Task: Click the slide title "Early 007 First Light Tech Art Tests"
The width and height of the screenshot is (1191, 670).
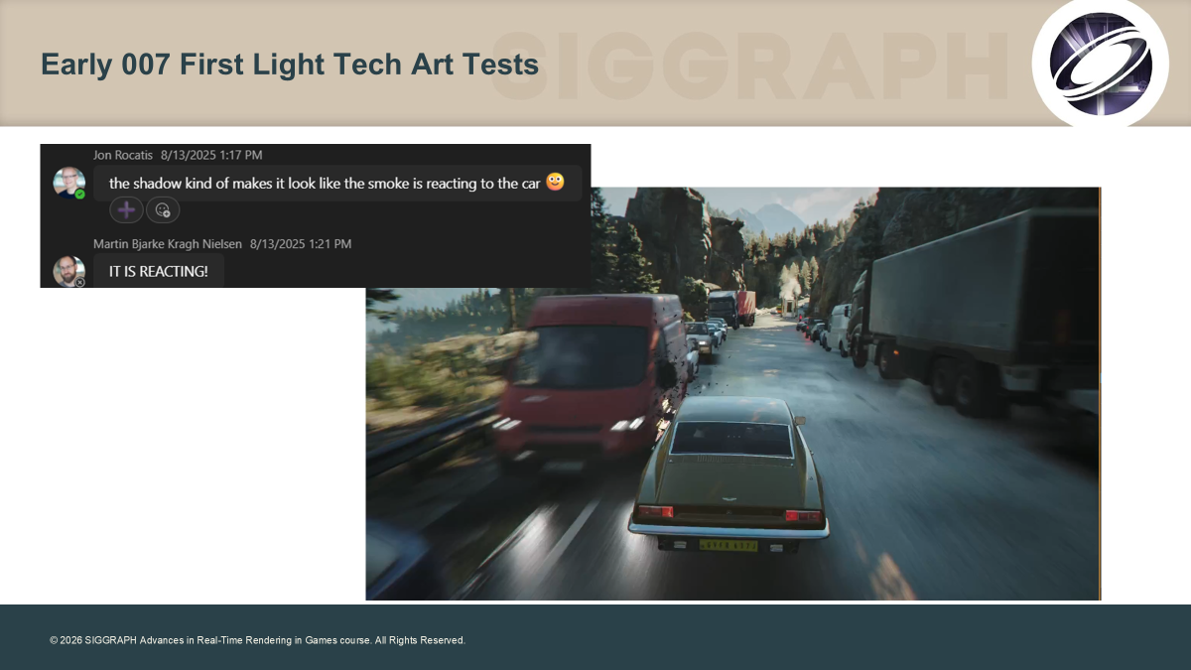Action: (290, 65)
